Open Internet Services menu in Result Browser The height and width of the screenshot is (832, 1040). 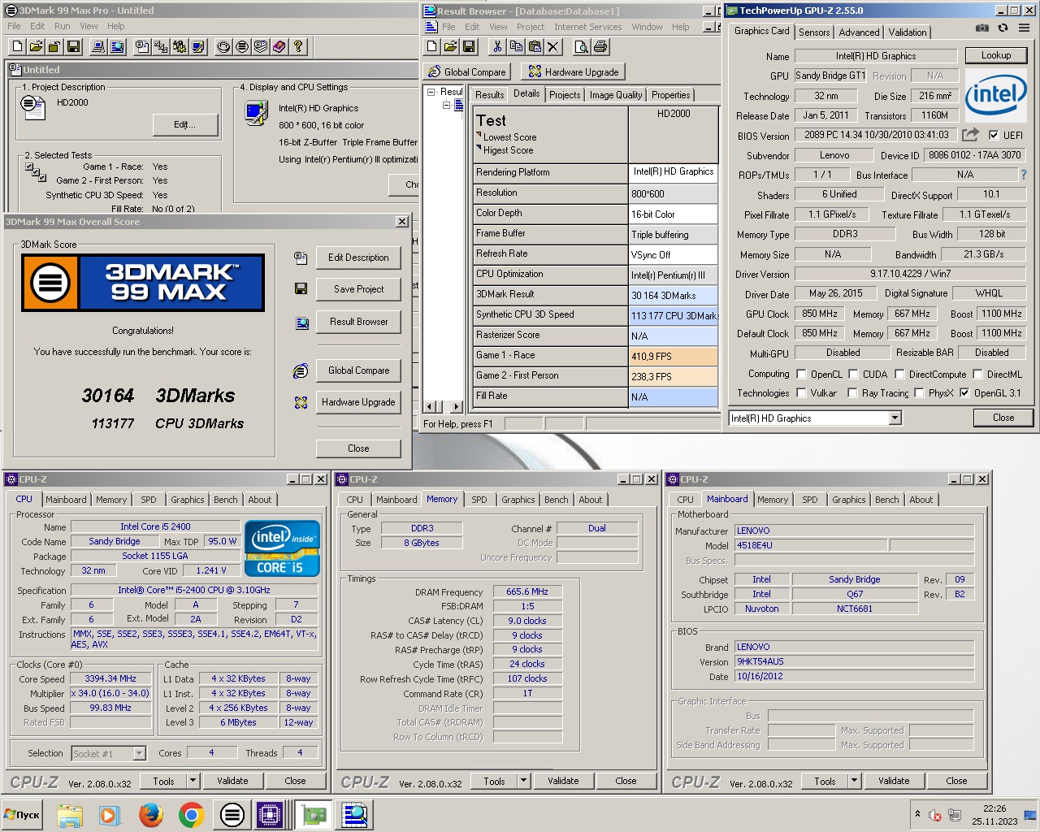point(587,27)
